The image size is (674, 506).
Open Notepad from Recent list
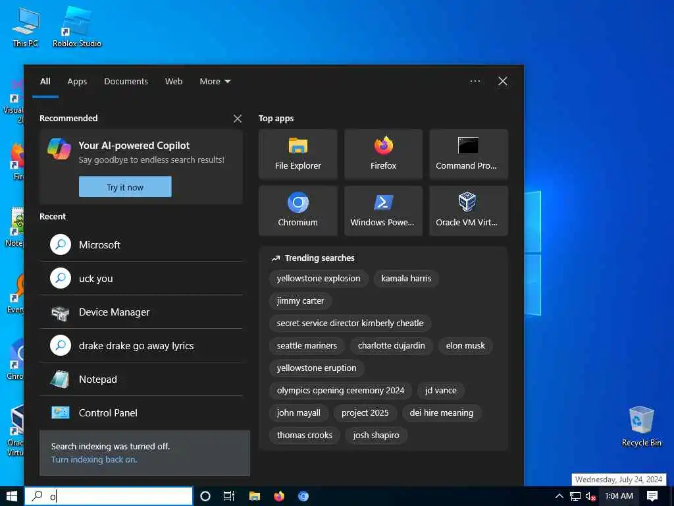[x=141, y=379]
